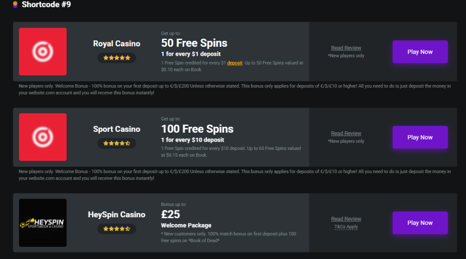The image size is (466, 259).
Task: Select the Sport Casino name heading
Action: tap(116, 129)
